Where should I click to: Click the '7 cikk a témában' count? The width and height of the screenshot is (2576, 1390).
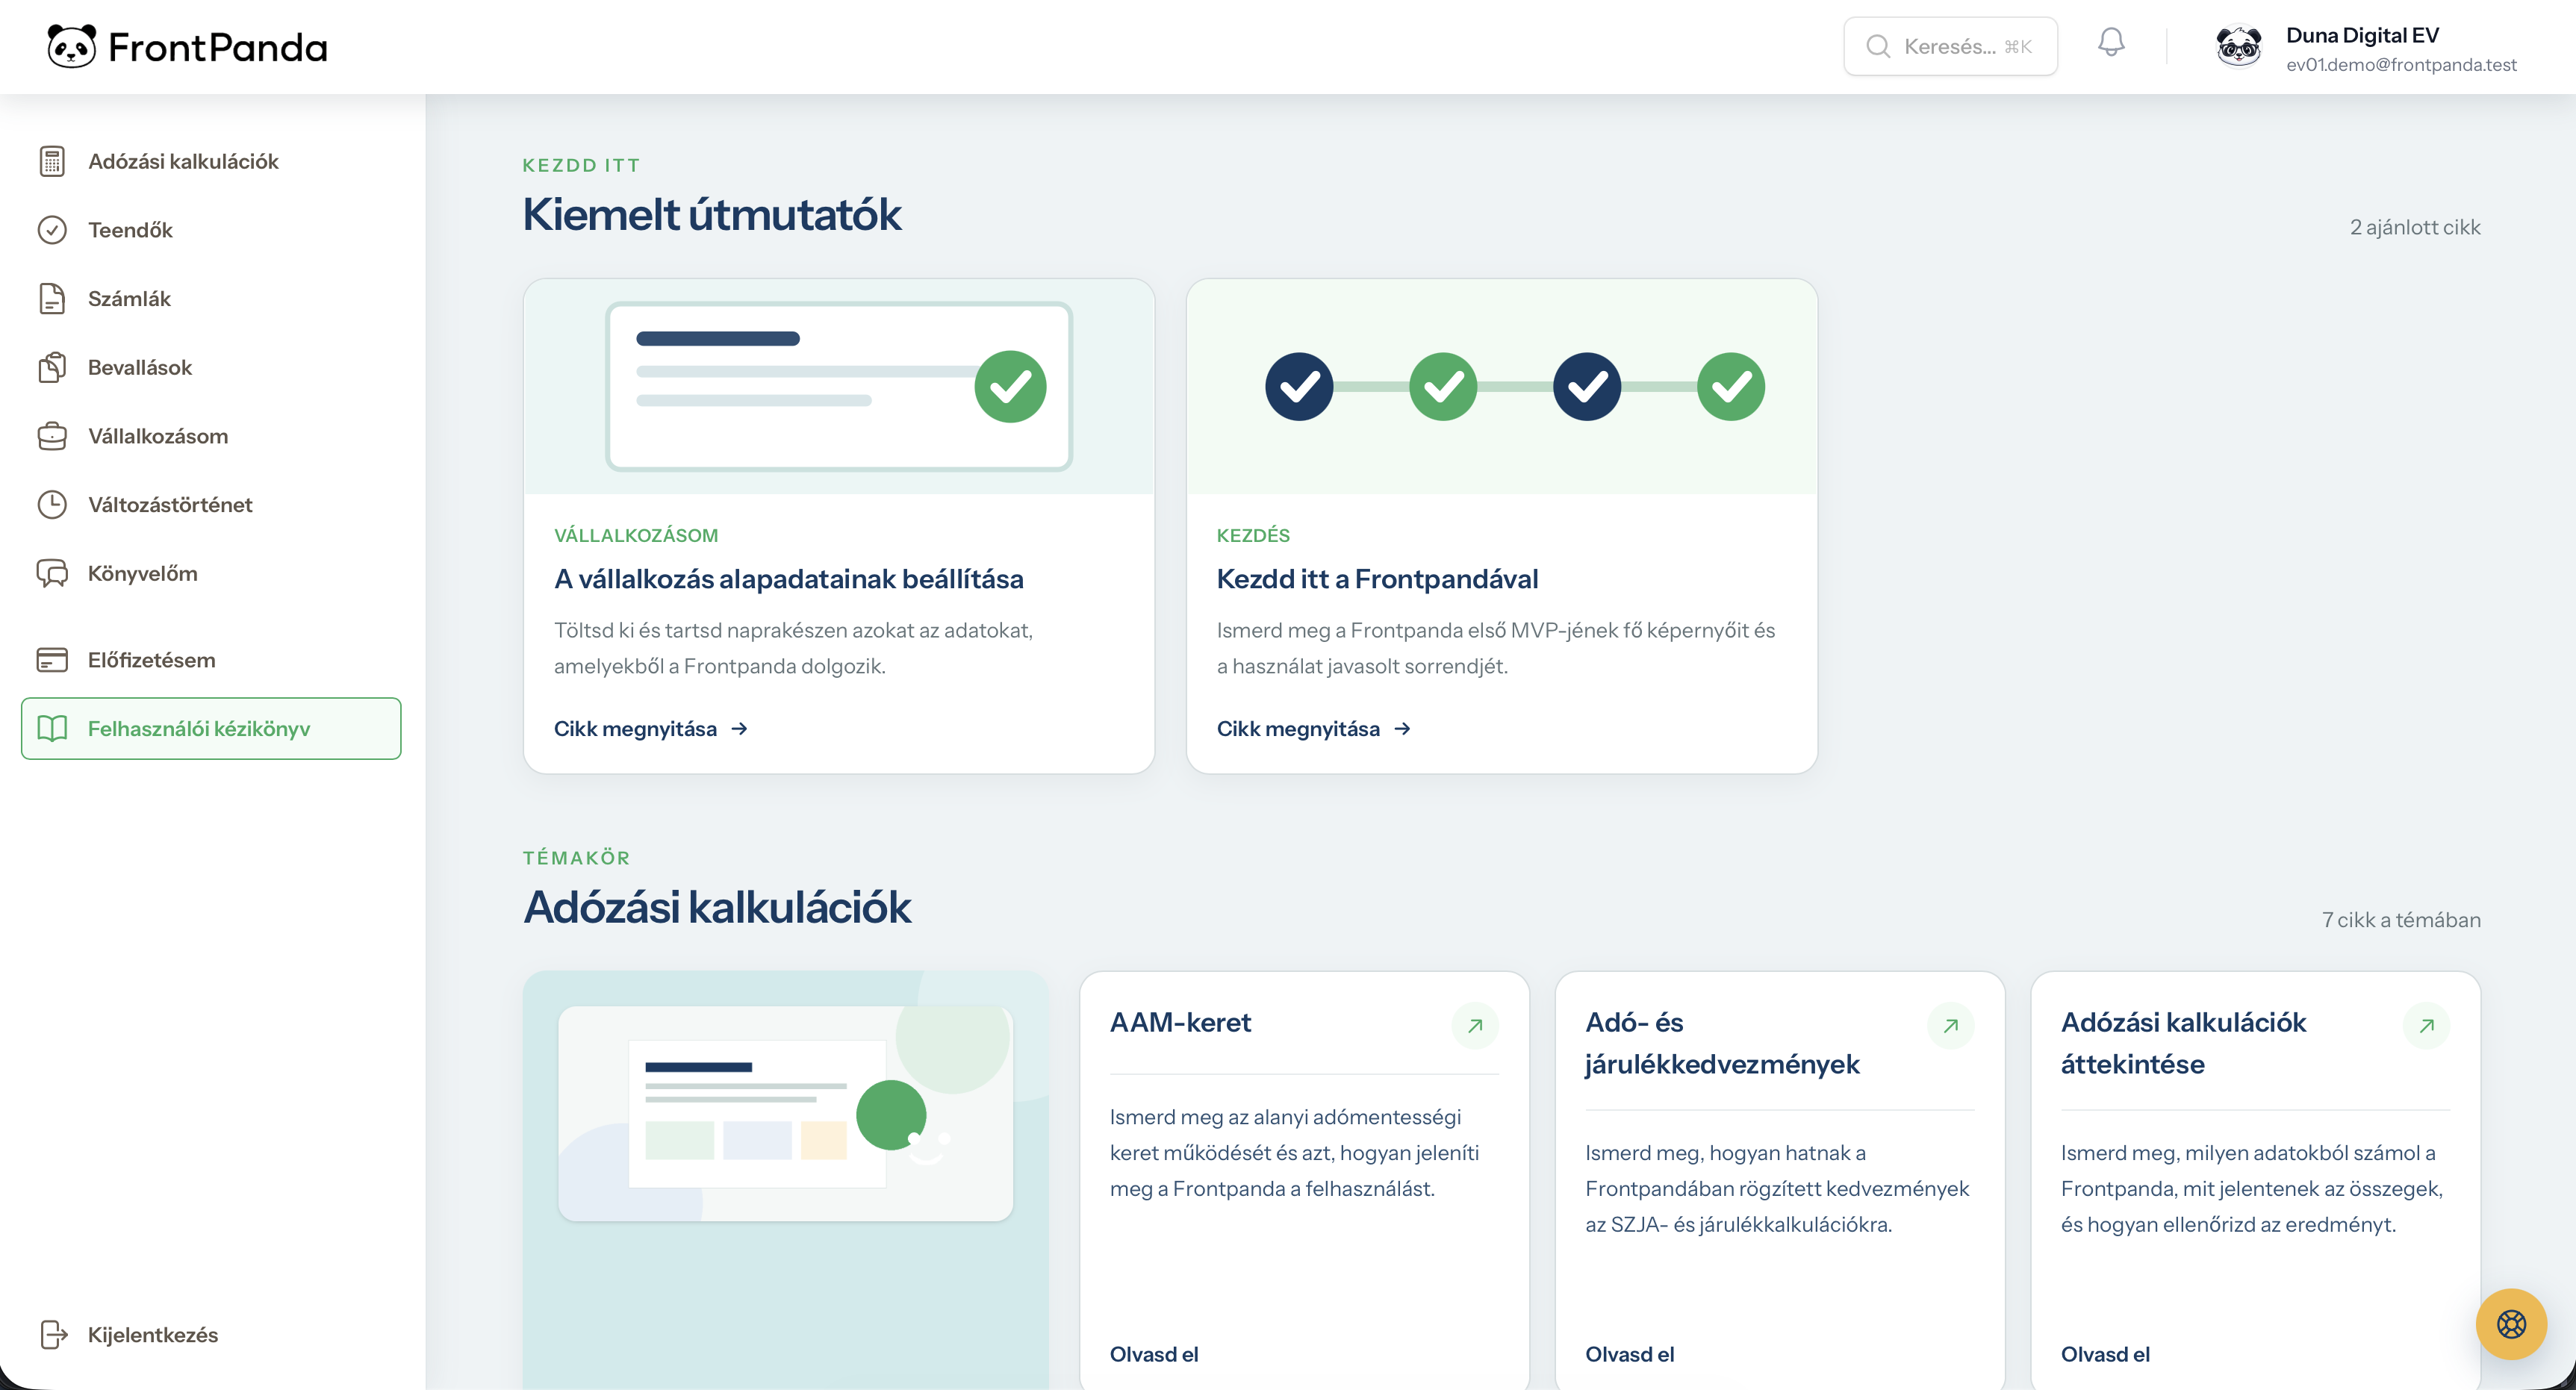click(2401, 920)
